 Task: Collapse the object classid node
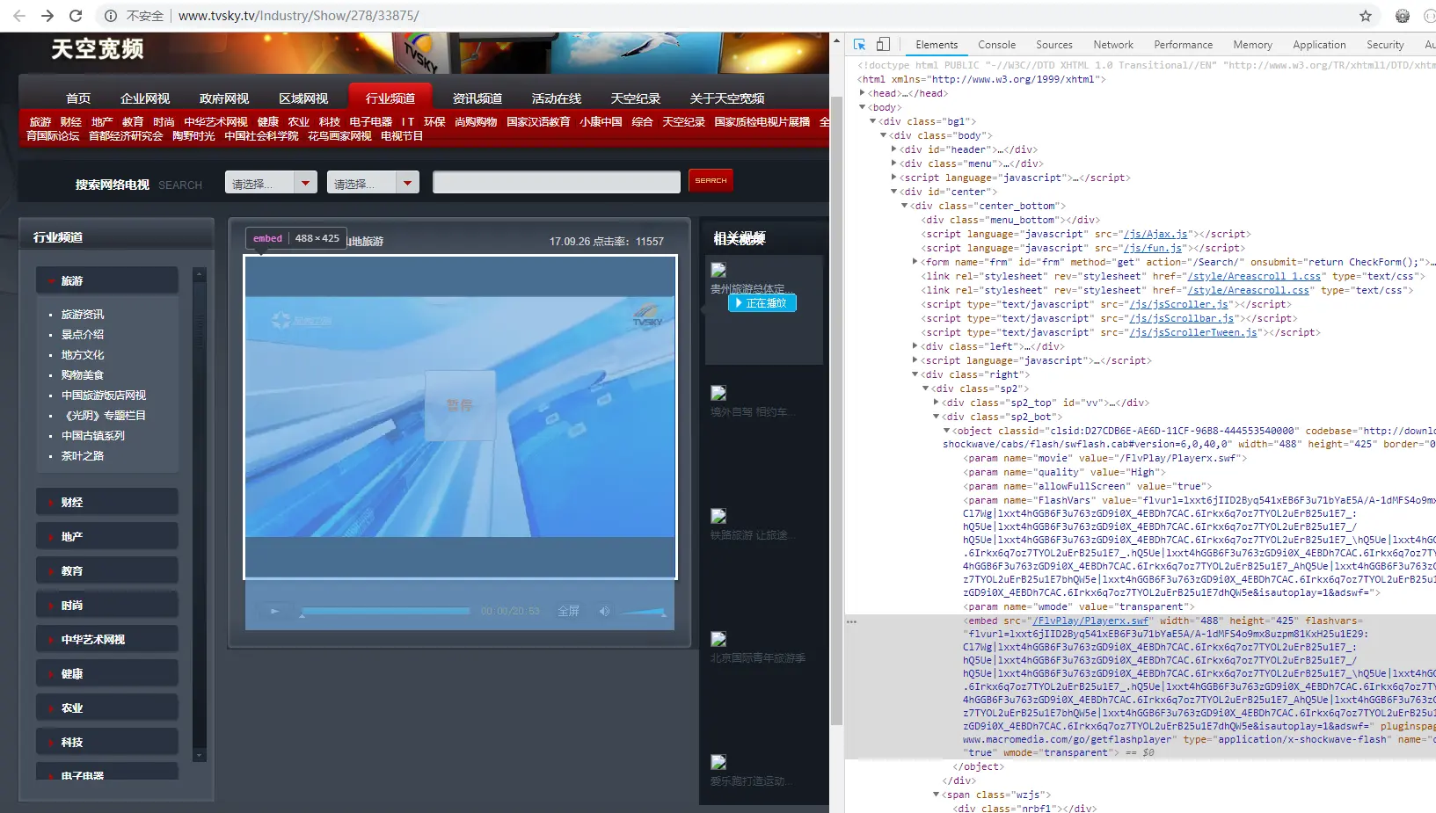coord(947,431)
